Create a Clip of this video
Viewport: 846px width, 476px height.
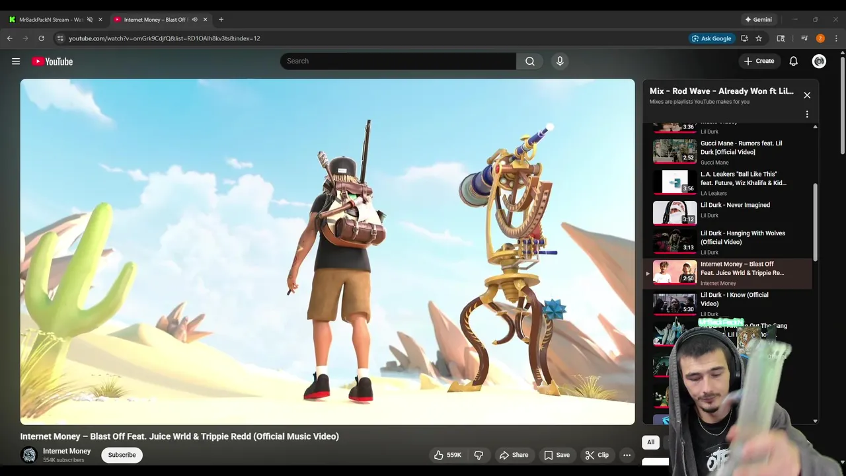click(x=597, y=455)
